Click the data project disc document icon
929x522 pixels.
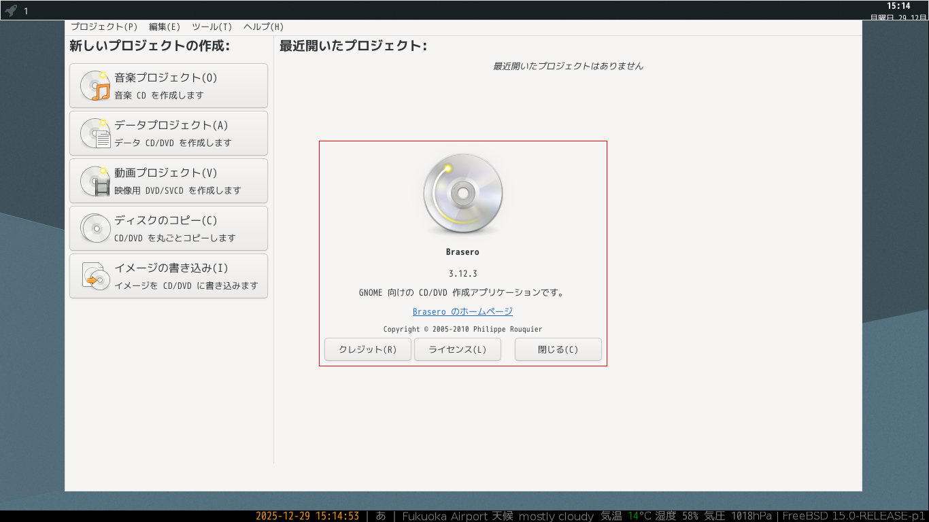point(95,133)
